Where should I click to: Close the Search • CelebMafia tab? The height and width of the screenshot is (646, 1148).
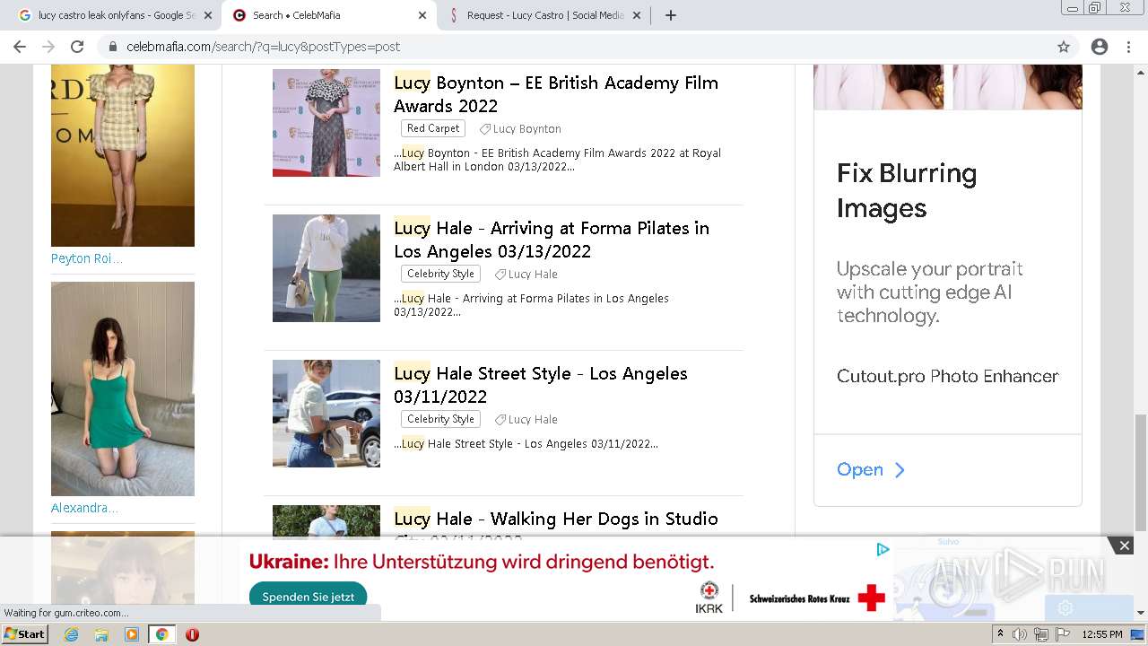click(422, 15)
